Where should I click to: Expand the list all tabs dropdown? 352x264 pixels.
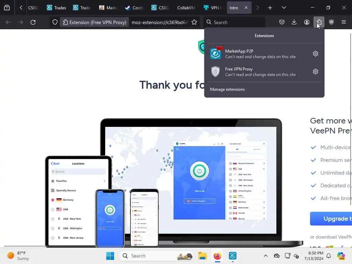(284, 8)
